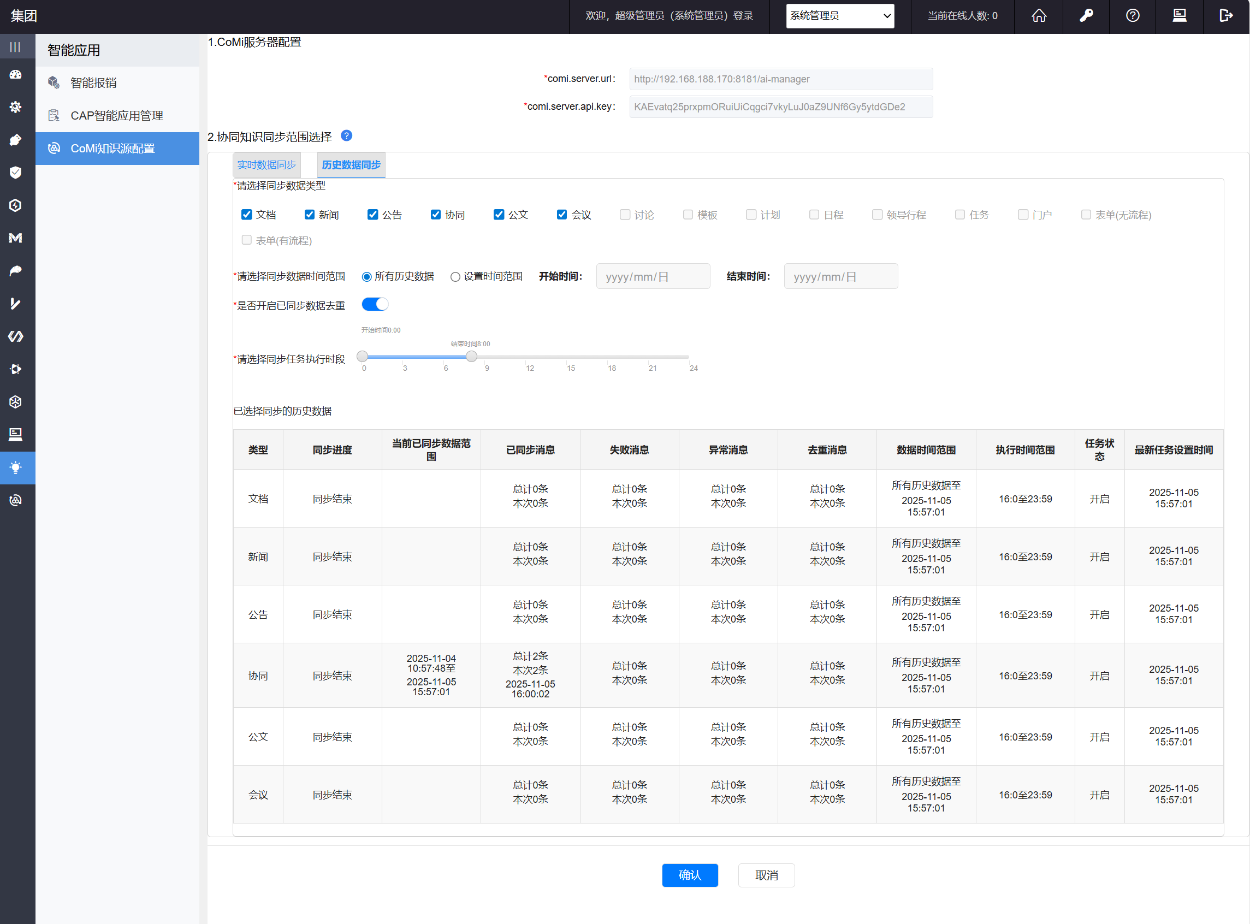The width and height of the screenshot is (1250, 924).
Task: Click the 取消 button
Action: (766, 875)
